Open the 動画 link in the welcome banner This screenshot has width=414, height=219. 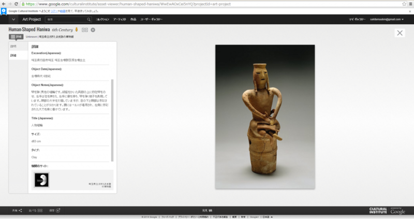click(63, 11)
